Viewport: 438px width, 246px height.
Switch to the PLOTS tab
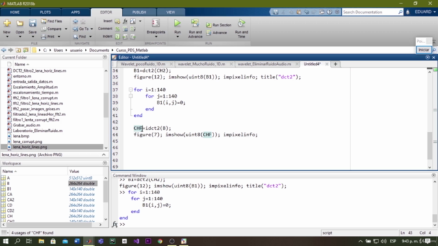tap(45, 12)
